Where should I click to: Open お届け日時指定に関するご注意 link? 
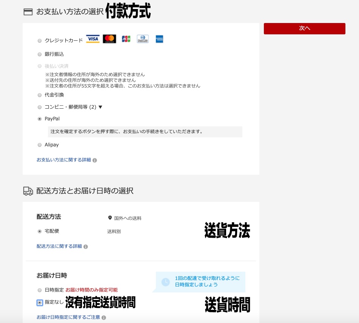68,317
